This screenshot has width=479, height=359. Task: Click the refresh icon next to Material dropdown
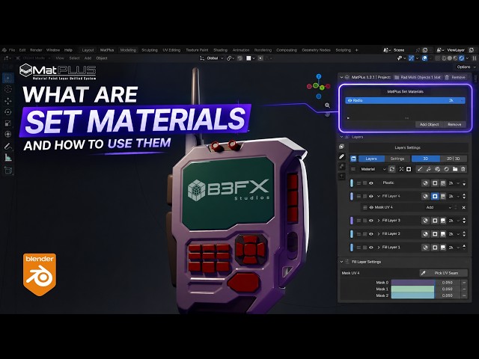click(x=392, y=169)
